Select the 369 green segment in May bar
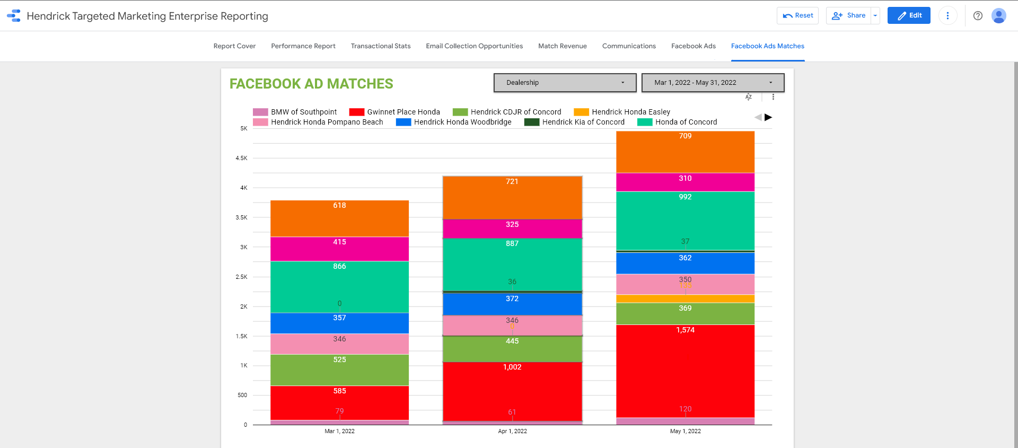Image resolution: width=1018 pixels, height=448 pixels. point(685,314)
